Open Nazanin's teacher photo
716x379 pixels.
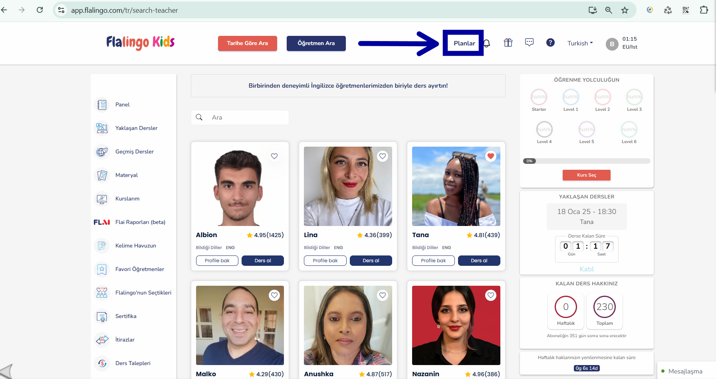click(456, 325)
